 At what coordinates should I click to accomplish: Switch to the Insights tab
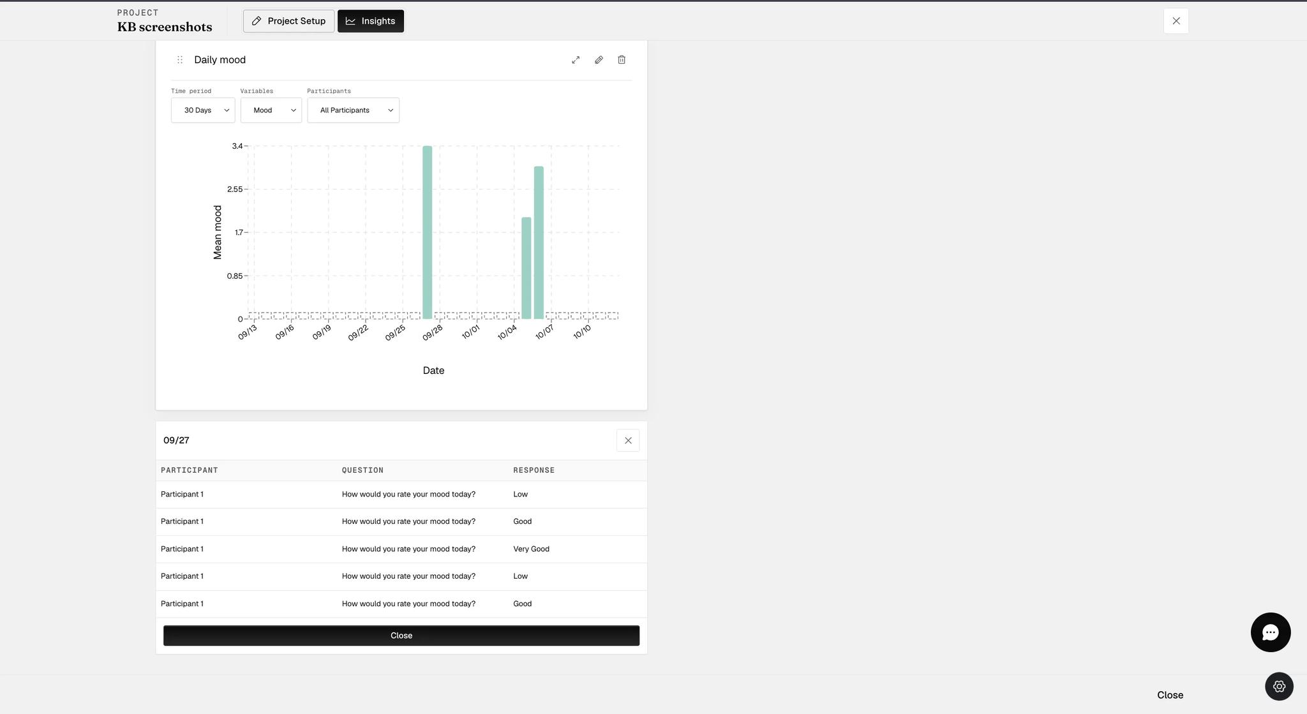tap(371, 21)
